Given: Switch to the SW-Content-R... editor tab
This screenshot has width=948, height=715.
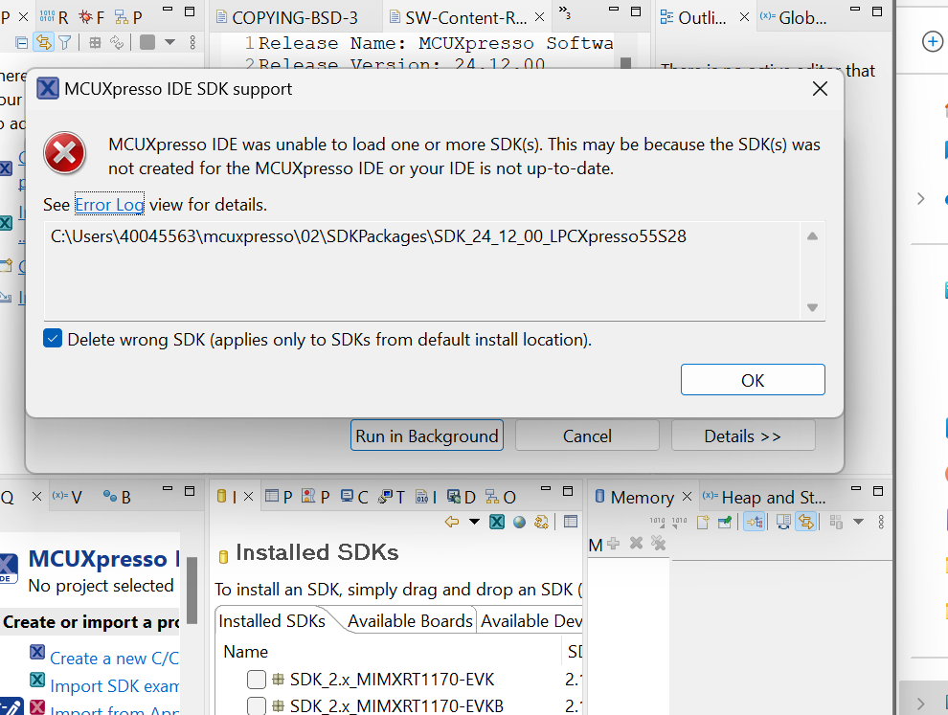Looking at the screenshot, I should pos(465,17).
